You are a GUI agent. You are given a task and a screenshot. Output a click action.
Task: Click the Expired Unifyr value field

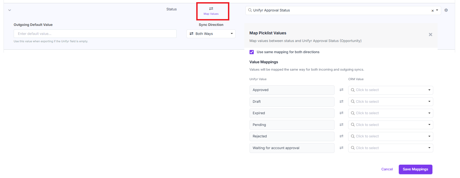pyautogui.click(x=292, y=113)
